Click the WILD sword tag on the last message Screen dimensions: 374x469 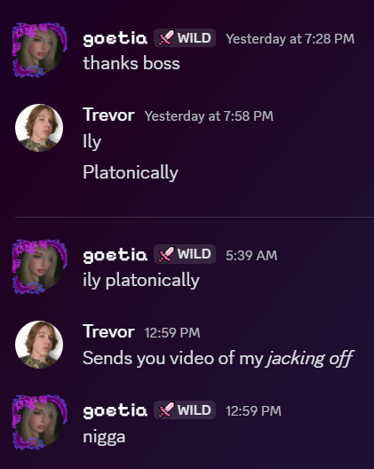coord(185,409)
